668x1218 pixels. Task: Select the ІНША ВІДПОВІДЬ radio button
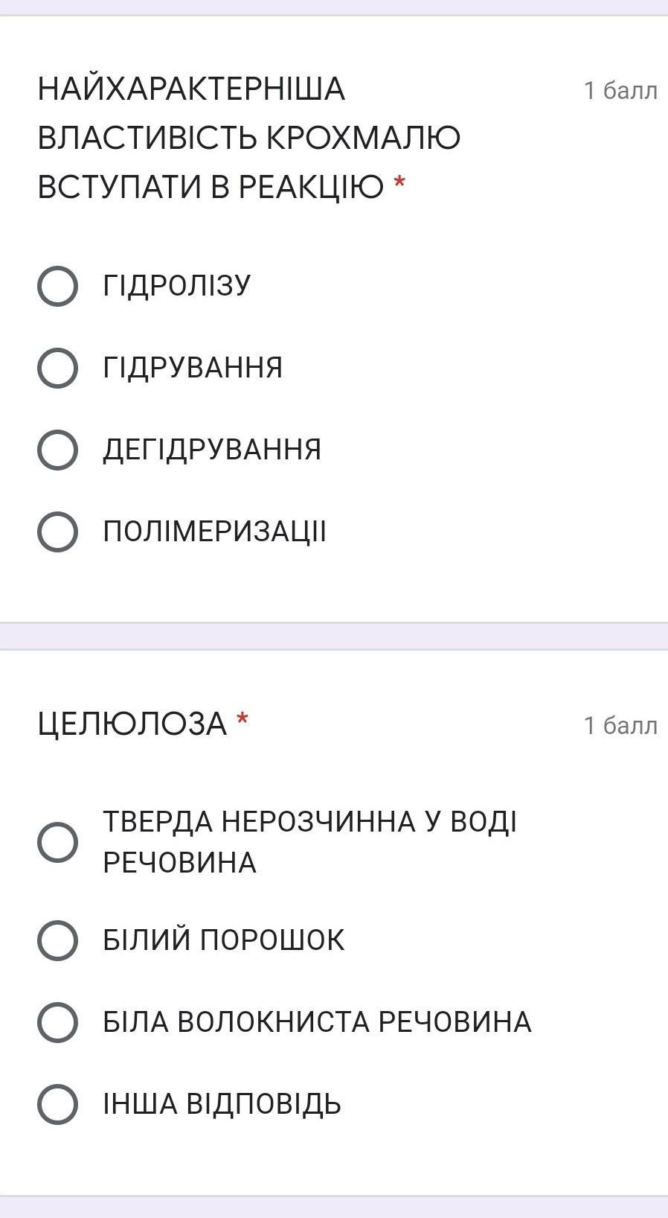point(57,1104)
